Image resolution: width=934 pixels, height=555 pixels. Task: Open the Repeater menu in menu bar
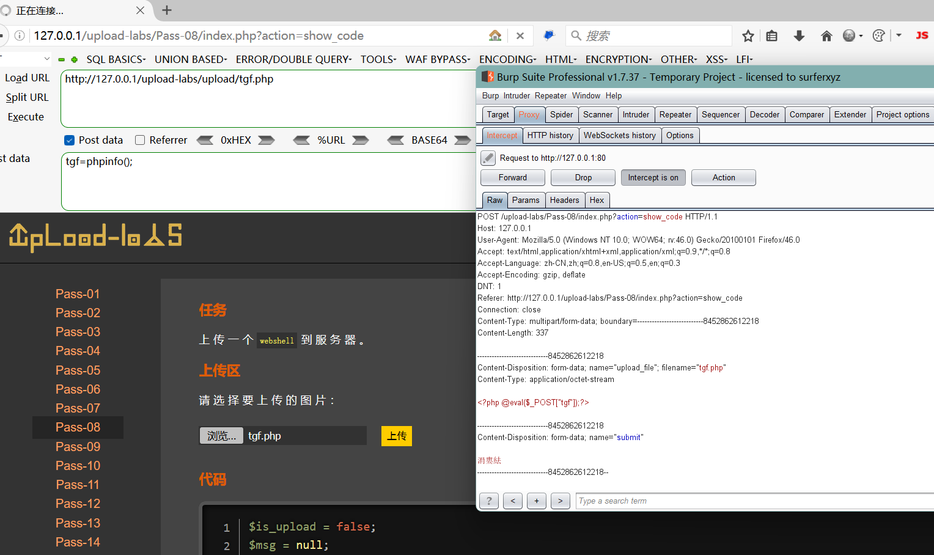551,95
